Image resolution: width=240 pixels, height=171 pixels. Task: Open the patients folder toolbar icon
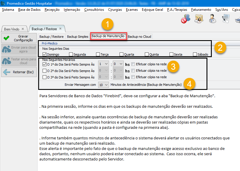pyautogui.click(x=199, y=19)
